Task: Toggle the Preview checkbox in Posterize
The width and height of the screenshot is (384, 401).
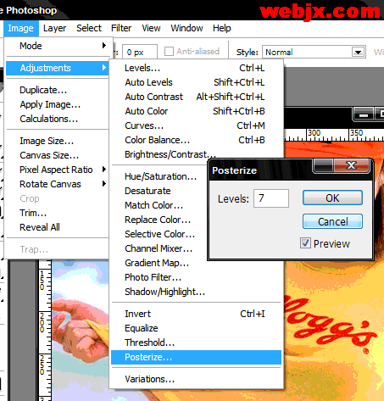Action: pos(305,243)
